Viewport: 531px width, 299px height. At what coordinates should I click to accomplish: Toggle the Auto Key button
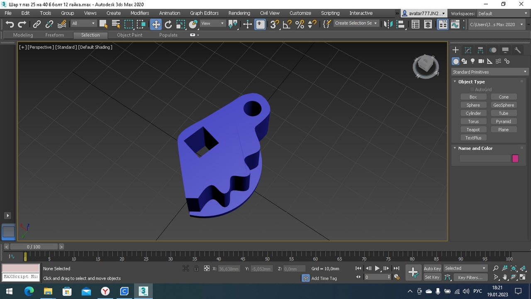[x=432, y=269]
